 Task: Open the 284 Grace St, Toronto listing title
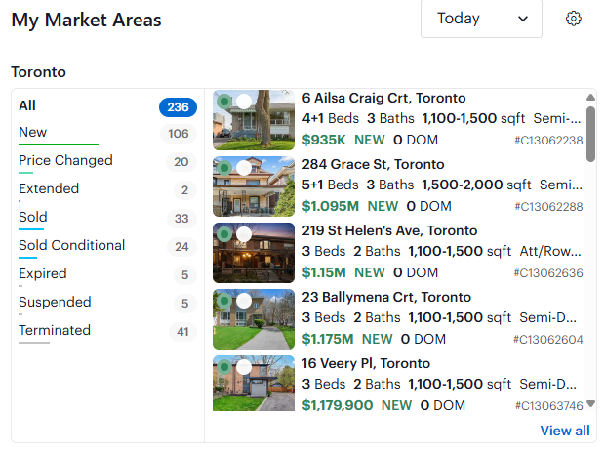pos(373,165)
